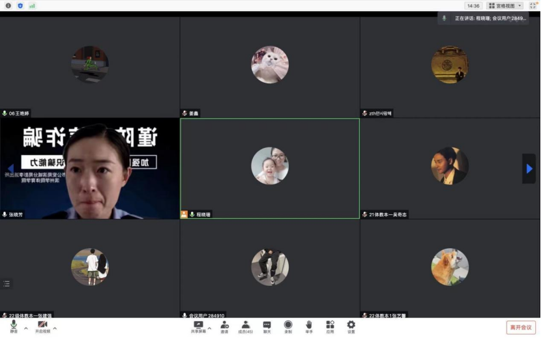Open the Chat panel
541x338 pixels.
(x=267, y=326)
